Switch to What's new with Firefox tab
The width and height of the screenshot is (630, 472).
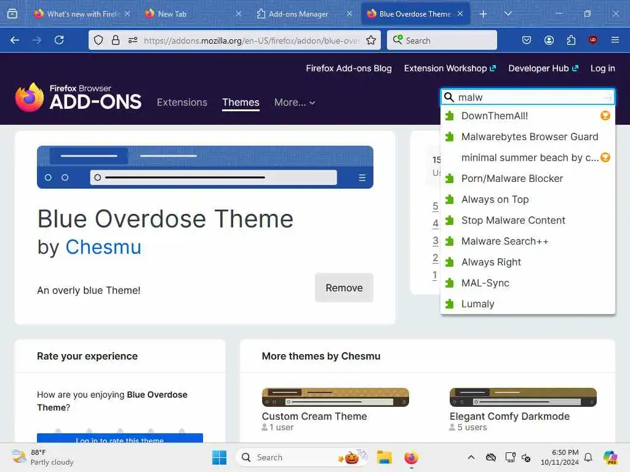(x=82, y=14)
